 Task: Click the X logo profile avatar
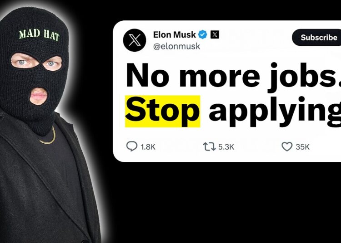pos(135,40)
